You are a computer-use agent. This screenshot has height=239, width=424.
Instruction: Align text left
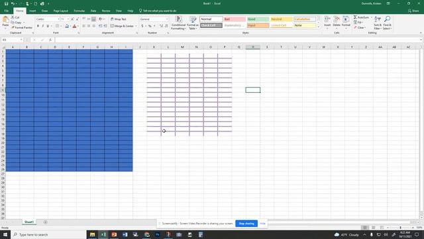[x=84, y=26]
